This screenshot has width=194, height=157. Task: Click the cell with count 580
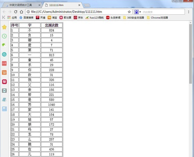pyautogui.click(x=52, y=100)
